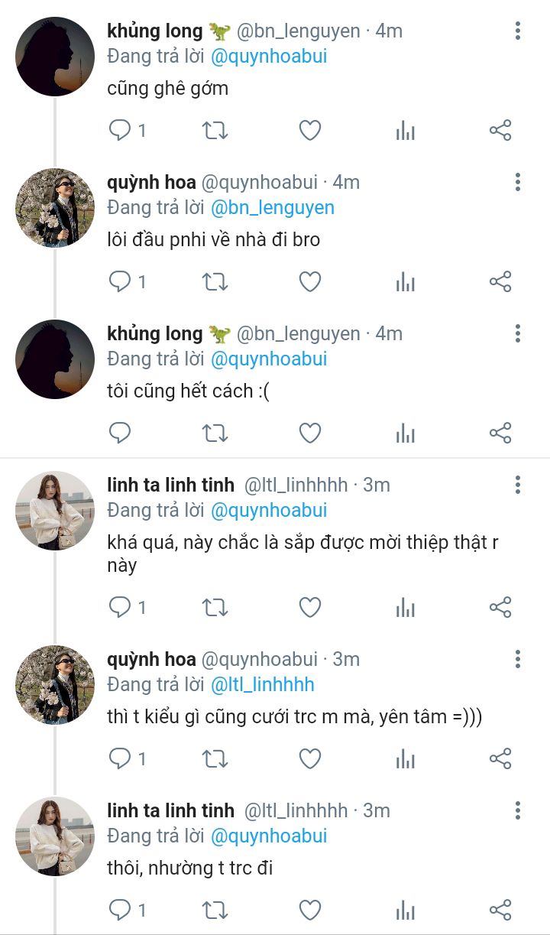Retweet the "lôi đầu pnhi về nhà" reply
Viewport: 550px width, 935px height.
tap(215, 282)
